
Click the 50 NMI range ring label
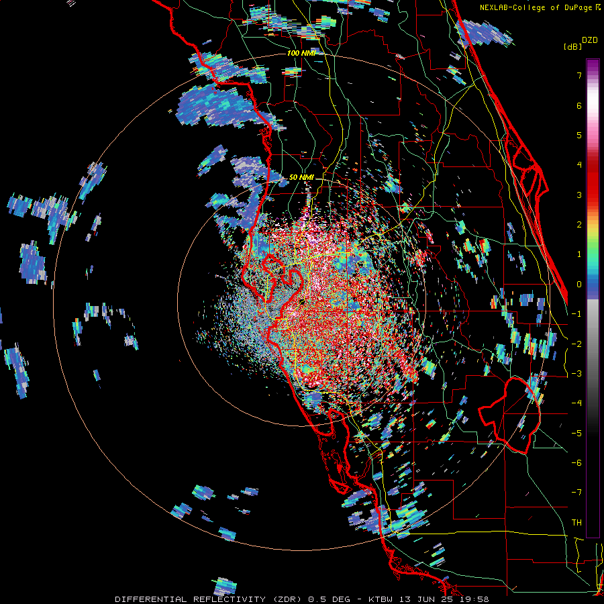coord(301,177)
